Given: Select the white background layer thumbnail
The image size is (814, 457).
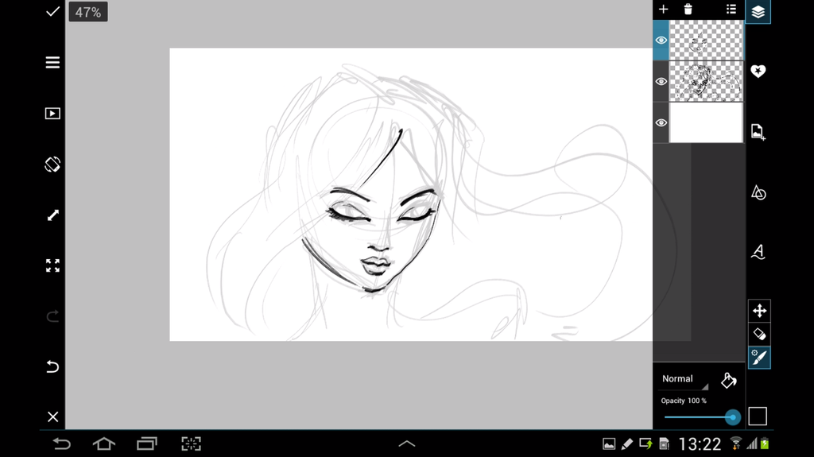Looking at the screenshot, I should (x=706, y=122).
